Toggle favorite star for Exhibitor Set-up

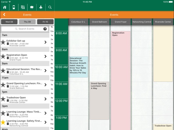click(3, 42)
